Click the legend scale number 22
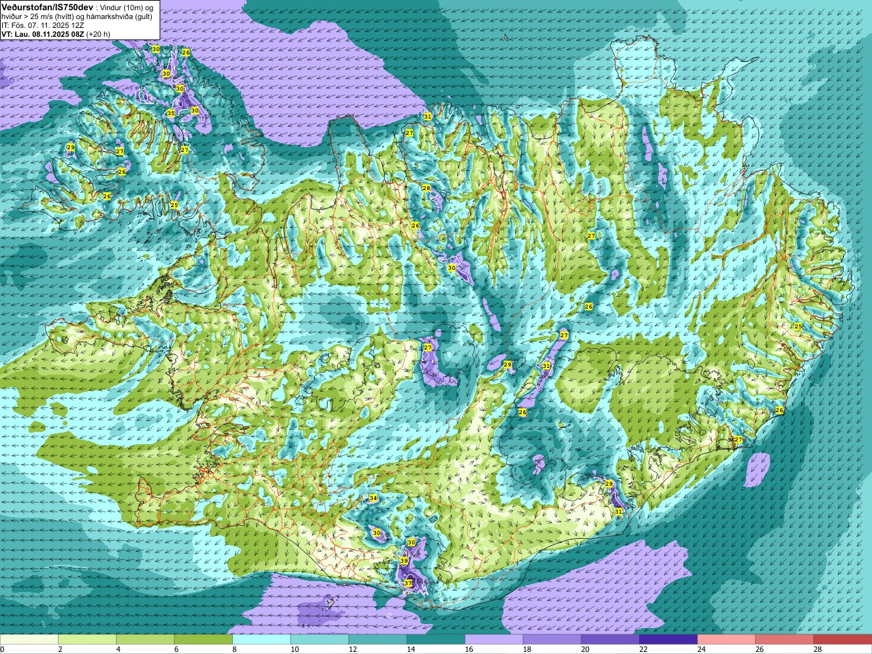The width and height of the screenshot is (872, 654). coord(644,650)
